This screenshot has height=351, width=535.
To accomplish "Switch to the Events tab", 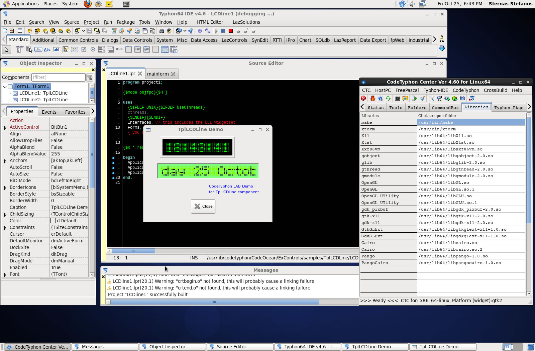I will 49,112.
